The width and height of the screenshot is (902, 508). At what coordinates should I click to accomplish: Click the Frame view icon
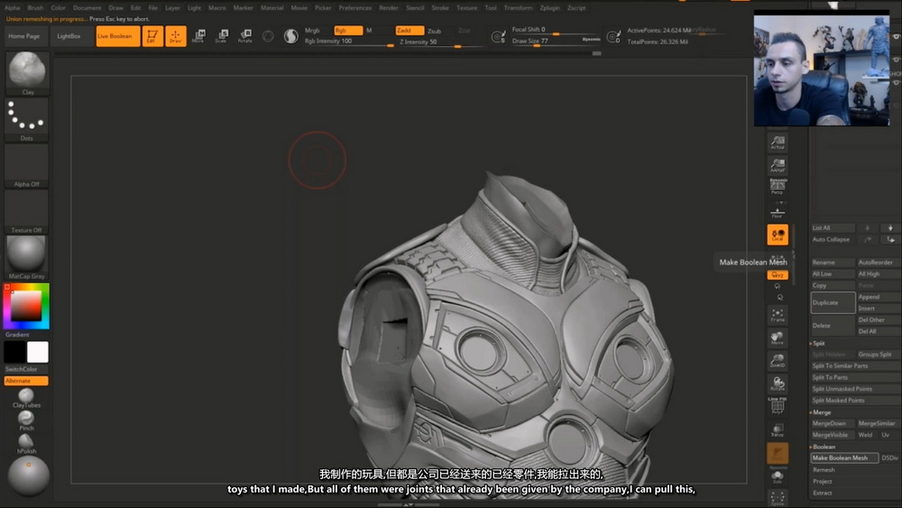(778, 315)
